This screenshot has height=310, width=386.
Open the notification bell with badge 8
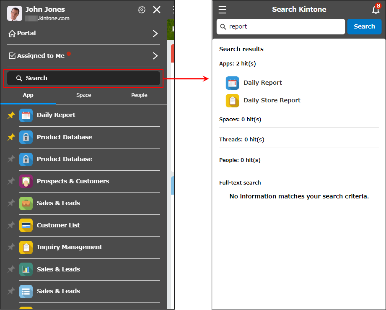[376, 9]
